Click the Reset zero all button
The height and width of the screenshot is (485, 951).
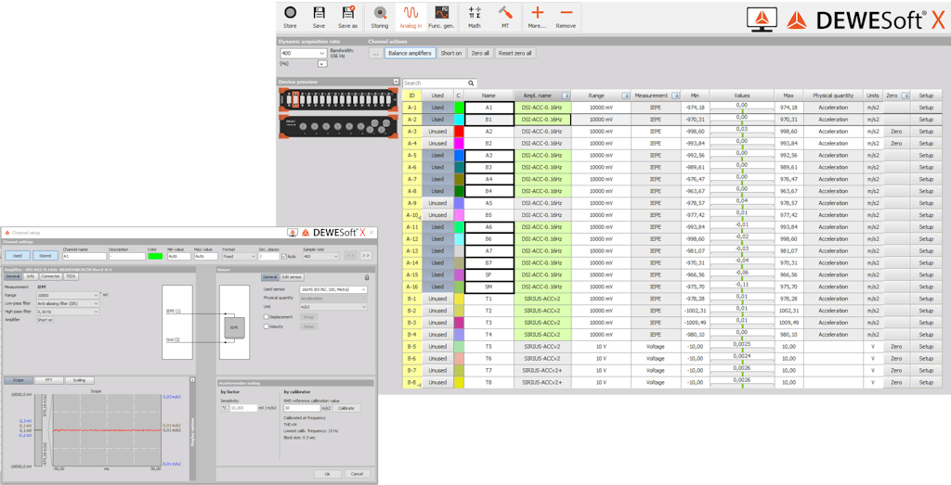pyautogui.click(x=515, y=53)
